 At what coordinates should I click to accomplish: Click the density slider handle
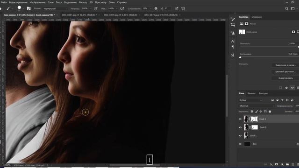[x=298, y=47]
